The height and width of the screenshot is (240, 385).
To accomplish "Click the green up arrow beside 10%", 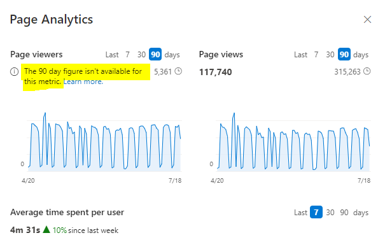I will (46, 230).
